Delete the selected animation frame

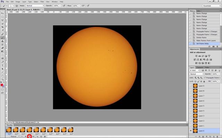click(x=45, y=137)
